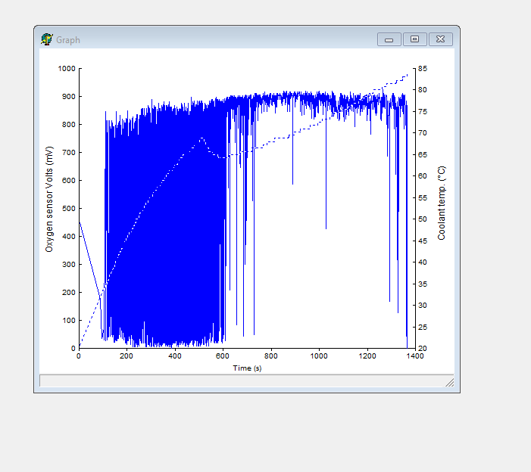Click the 65 tick on the right axis

[422, 154]
